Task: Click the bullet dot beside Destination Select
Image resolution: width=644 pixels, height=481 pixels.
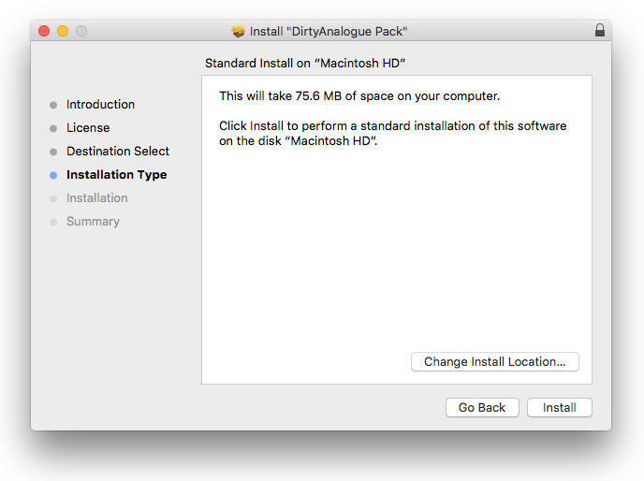Action: (x=53, y=152)
